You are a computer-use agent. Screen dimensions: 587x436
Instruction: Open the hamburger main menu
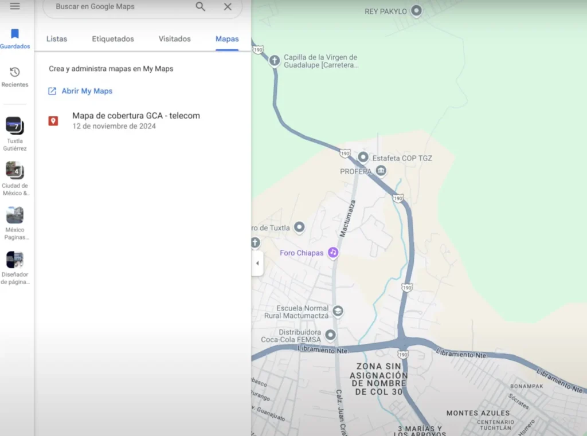coord(15,6)
